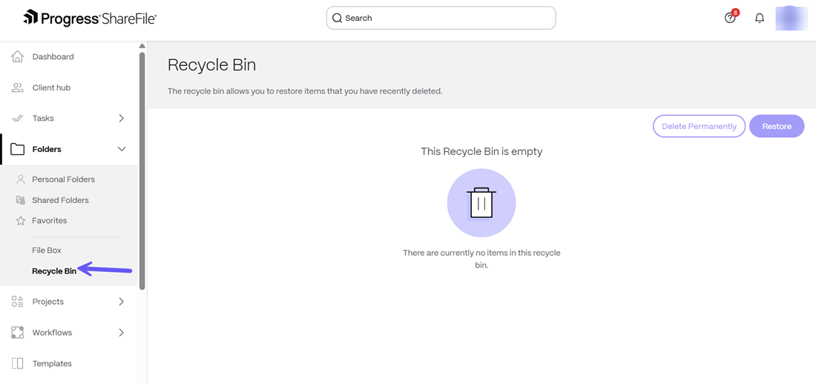Click the Progress ShareFile logo
The height and width of the screenshot is (384, 816).
[x=90, y=19]
